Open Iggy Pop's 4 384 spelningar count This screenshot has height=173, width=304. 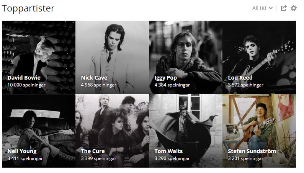[172, 85]
